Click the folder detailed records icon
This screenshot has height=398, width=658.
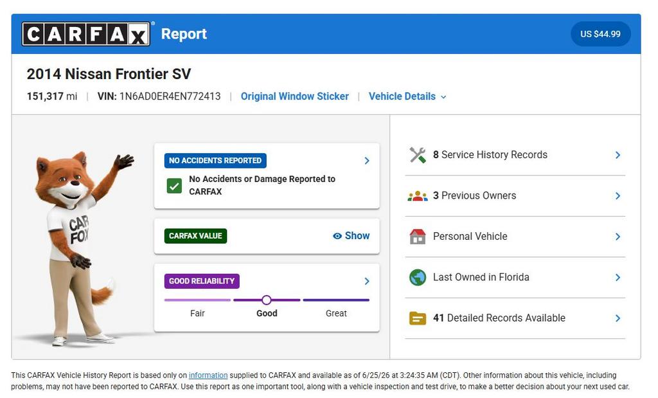[418, 318]
